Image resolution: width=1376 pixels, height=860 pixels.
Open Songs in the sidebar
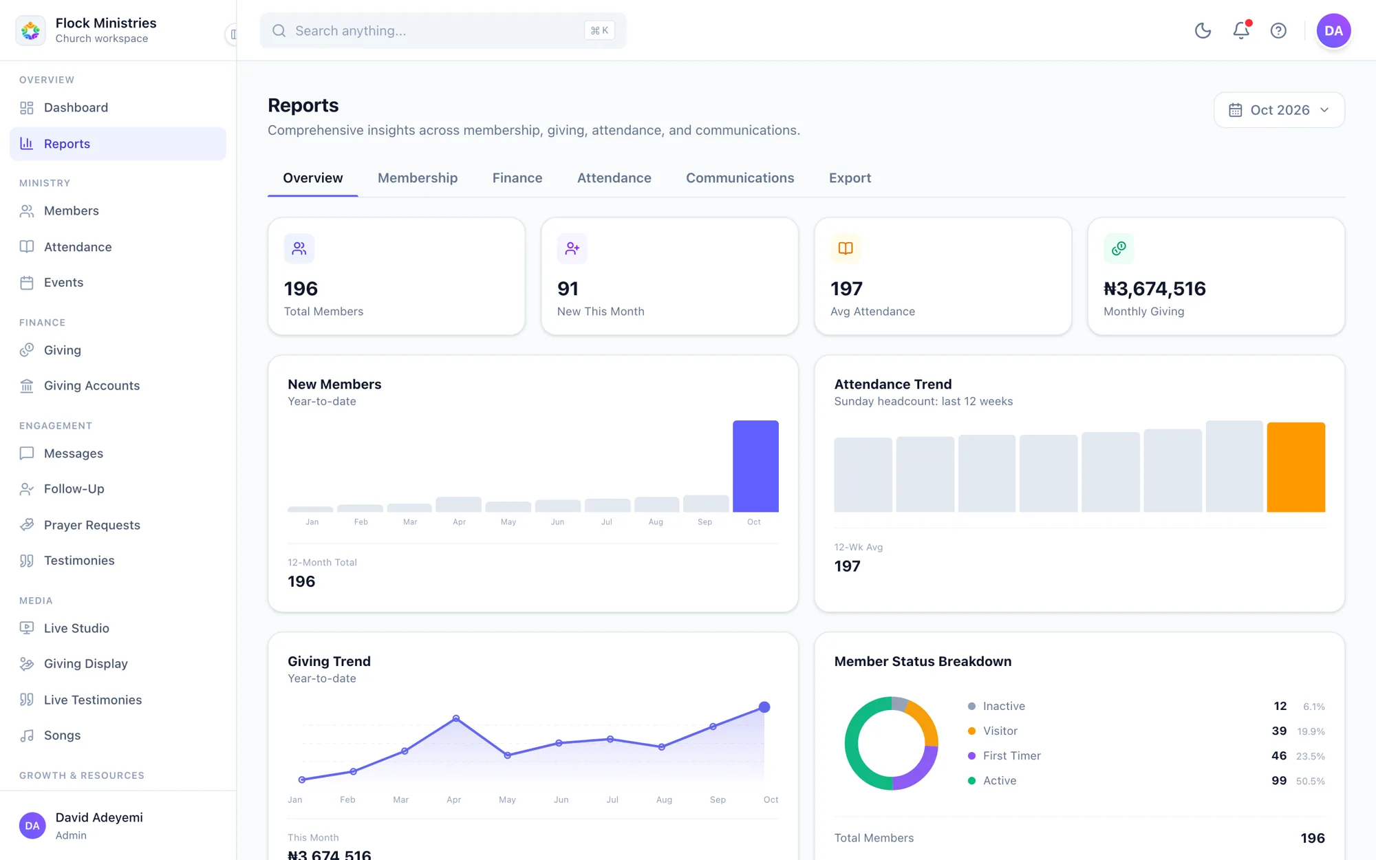[x=118, y=735]
